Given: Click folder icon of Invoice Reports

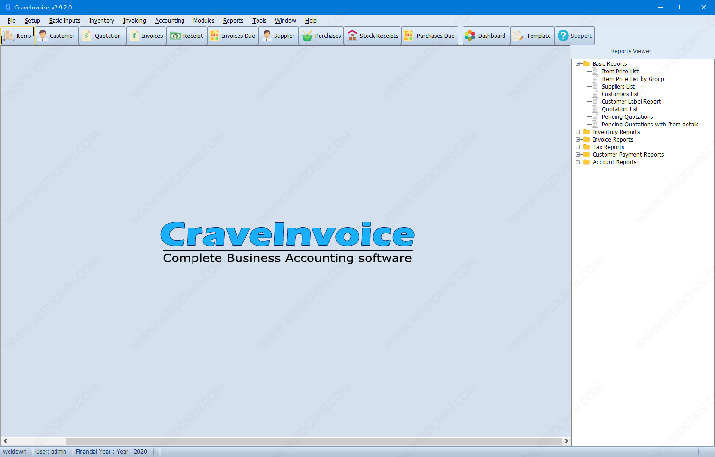Looking at the screenshot, I should pos(587,140).
